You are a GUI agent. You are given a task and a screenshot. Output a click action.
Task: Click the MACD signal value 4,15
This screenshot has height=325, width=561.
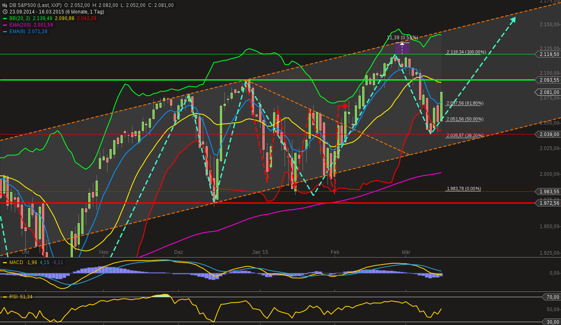[45, 262]
